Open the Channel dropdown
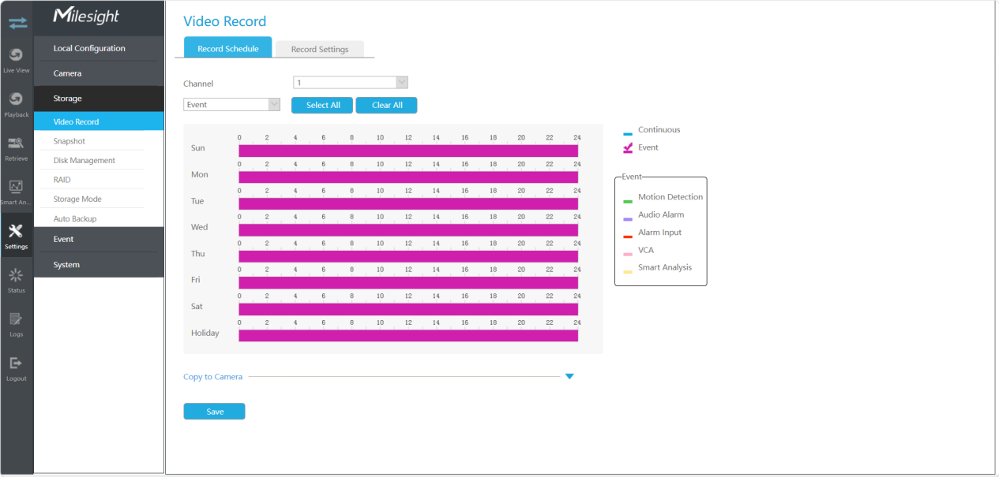 pyautogui.click(x=351, y=83)
